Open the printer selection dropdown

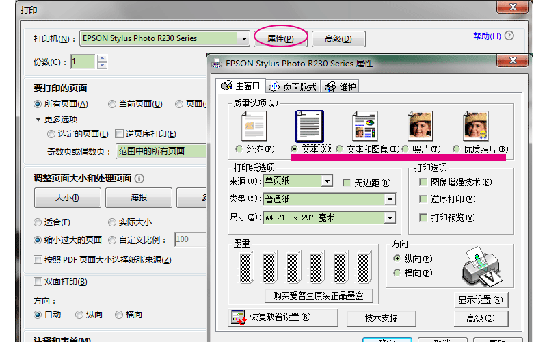pyautogui.click(x=244, y=39)
